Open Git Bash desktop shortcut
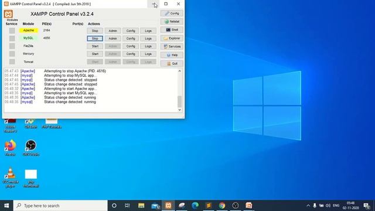 pos(31,124)
